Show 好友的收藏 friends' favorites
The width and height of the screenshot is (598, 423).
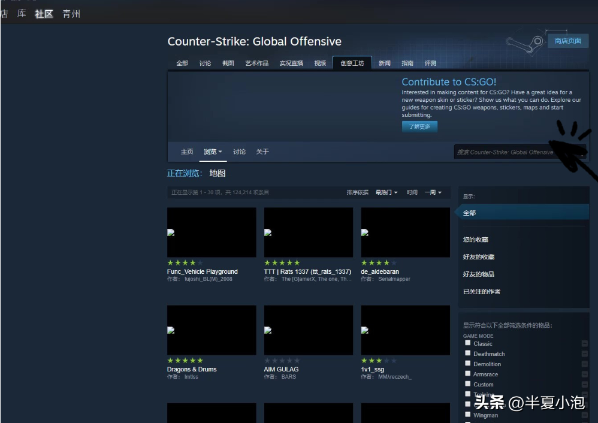click(479, 256)
